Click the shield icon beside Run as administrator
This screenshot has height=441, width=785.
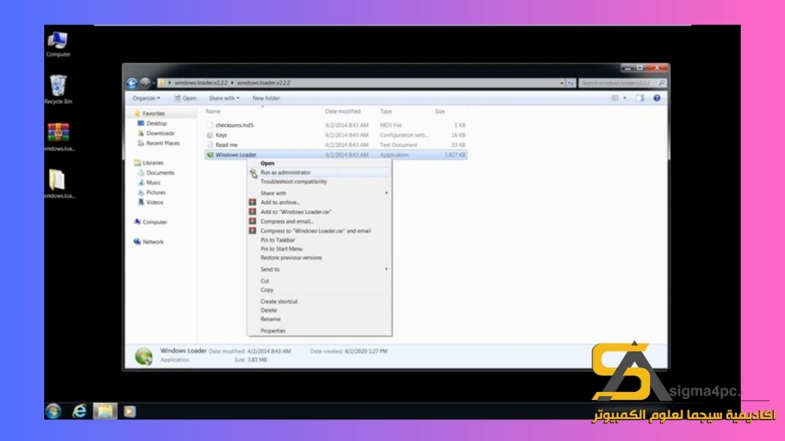click(253, 173)
